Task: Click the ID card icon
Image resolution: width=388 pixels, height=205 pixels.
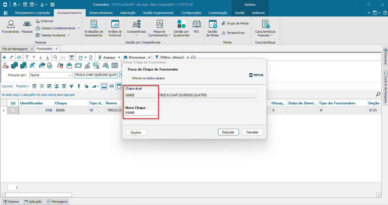Action: click(x=78, y=66)
